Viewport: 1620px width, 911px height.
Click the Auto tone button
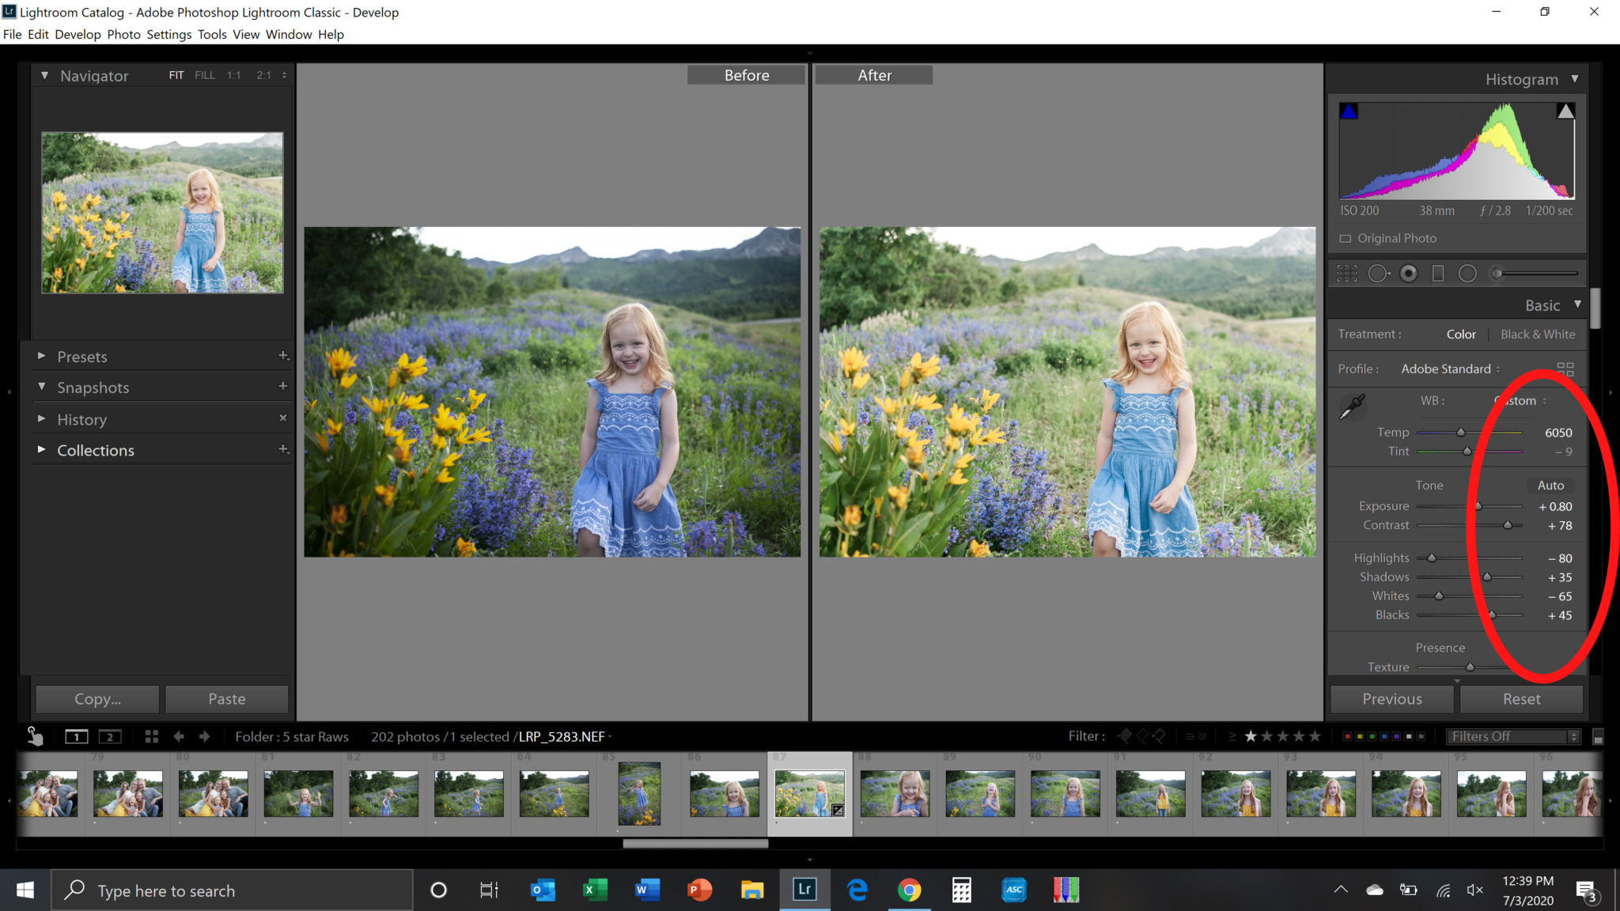[1550, 486]
